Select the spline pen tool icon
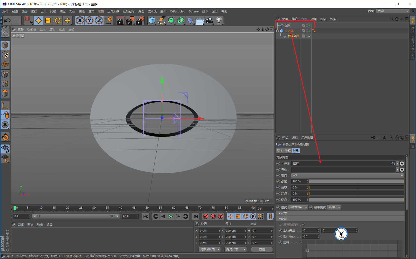Viewport: 416px width, 259px height. 161,20
